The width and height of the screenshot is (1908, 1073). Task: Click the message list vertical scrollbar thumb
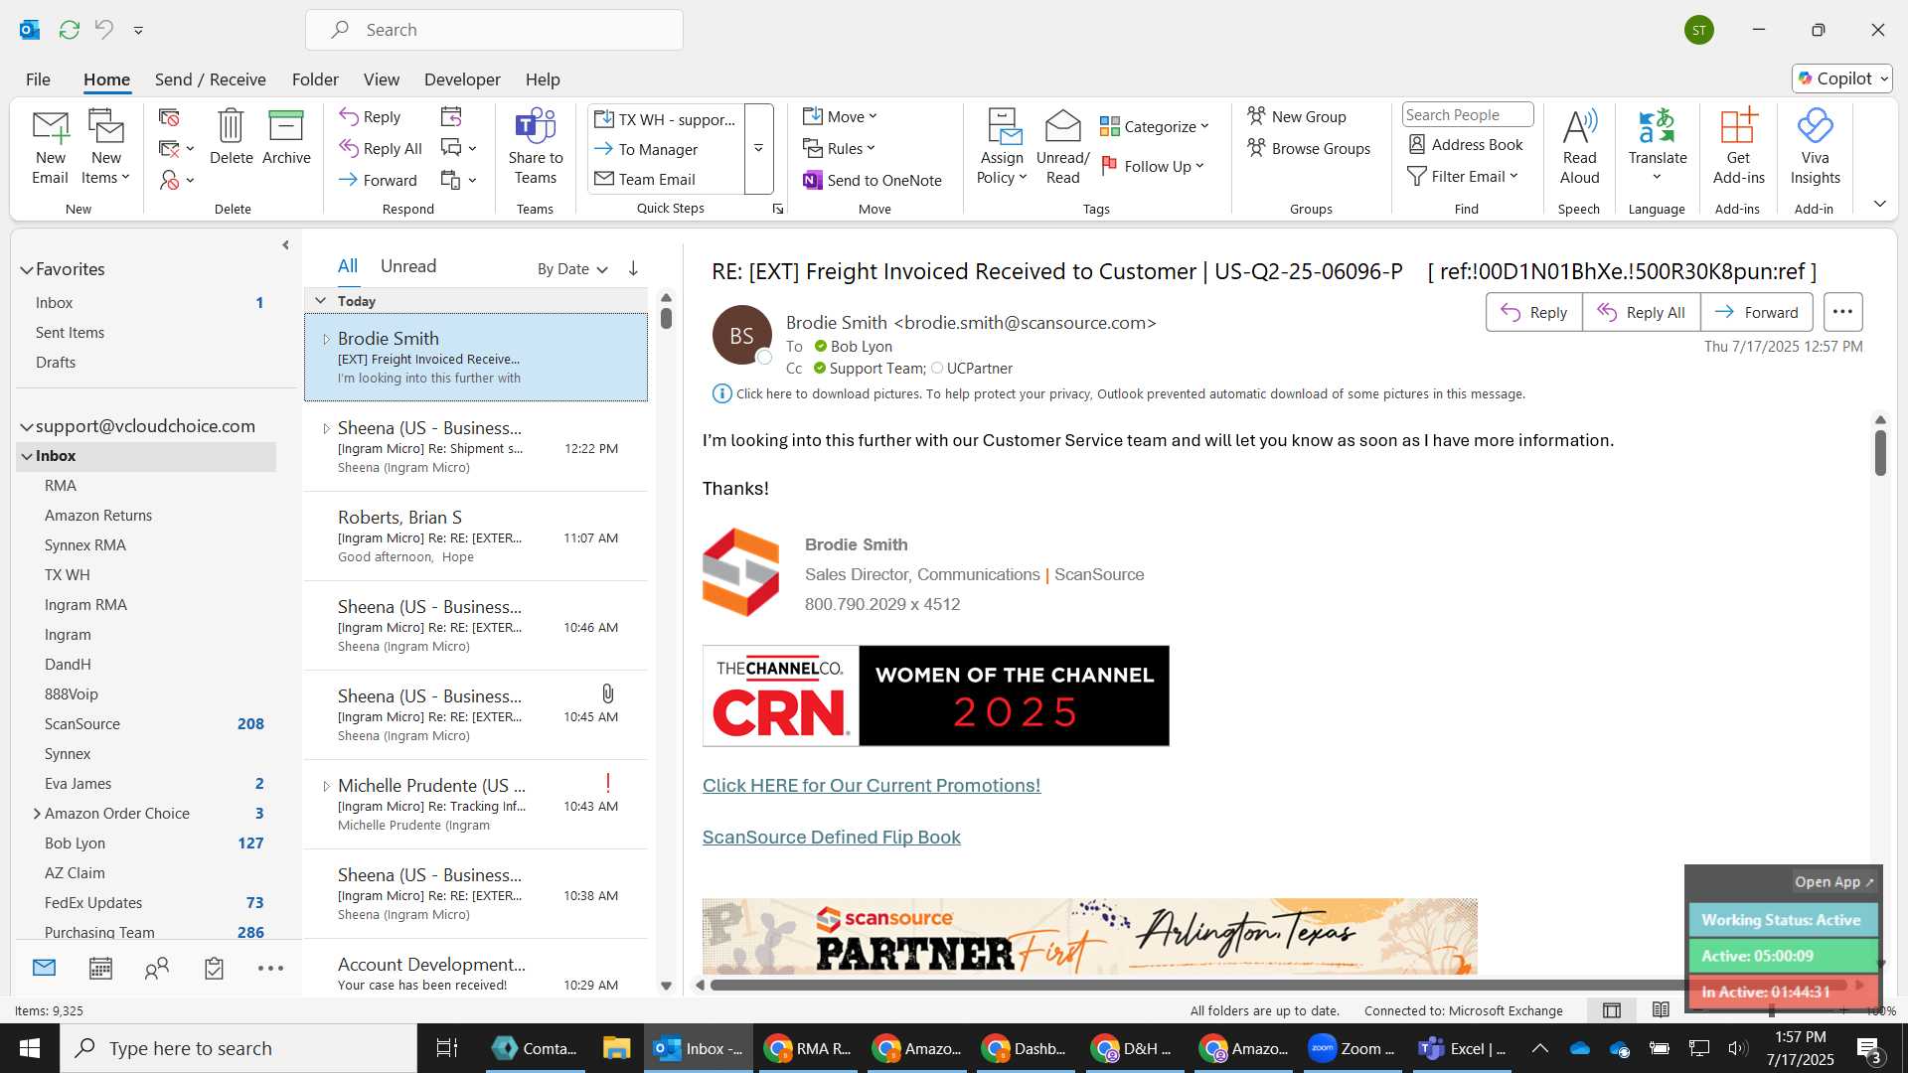(666, 319)
